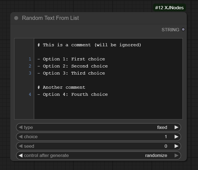This screenshot has width=198, height=170.
Task: Select the Random Text From List title
Action: click(x=50, y=18)
